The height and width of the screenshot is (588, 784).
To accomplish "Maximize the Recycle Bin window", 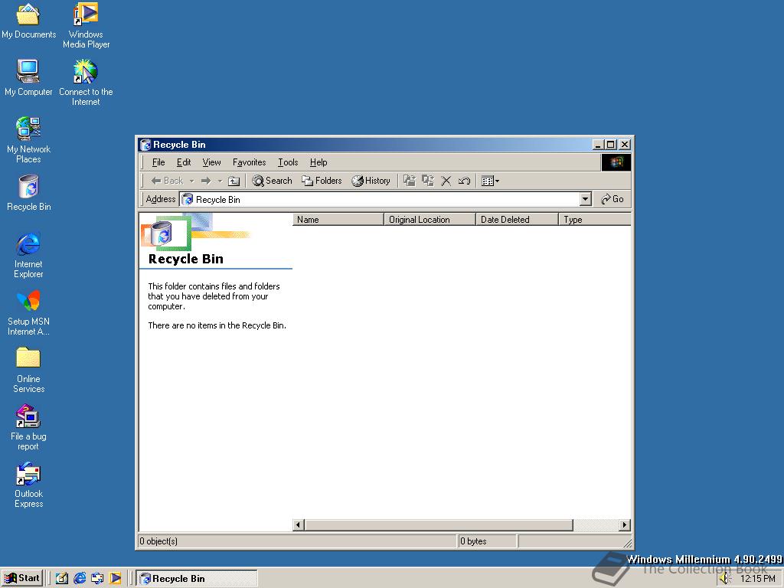I will (610, 145).
